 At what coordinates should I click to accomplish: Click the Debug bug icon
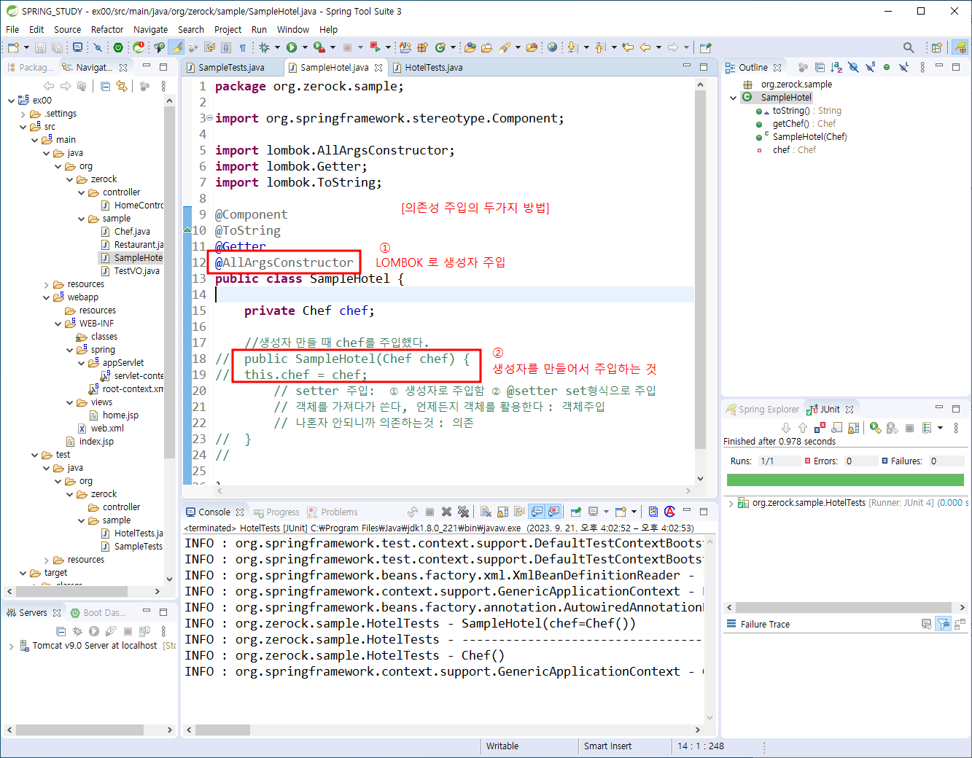pyautogui.click(x=264, y=47)
